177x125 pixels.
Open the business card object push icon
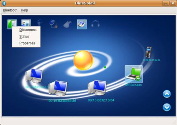[26, 23]
